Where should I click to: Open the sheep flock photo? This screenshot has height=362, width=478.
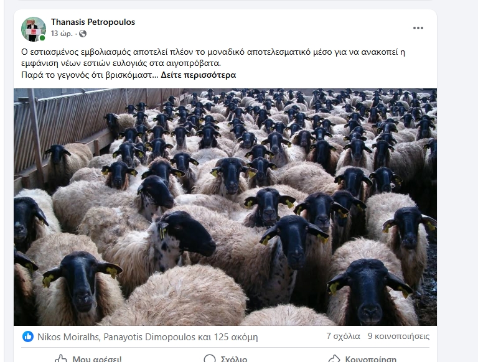[225, 207]
